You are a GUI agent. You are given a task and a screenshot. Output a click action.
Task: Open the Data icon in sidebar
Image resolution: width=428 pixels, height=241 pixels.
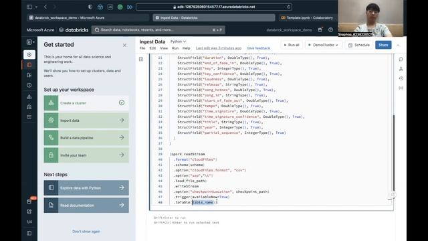point(29,96)
